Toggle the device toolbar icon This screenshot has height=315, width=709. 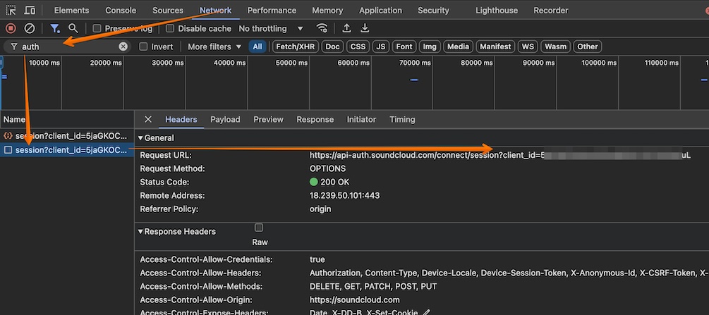(x=30, y=11)
